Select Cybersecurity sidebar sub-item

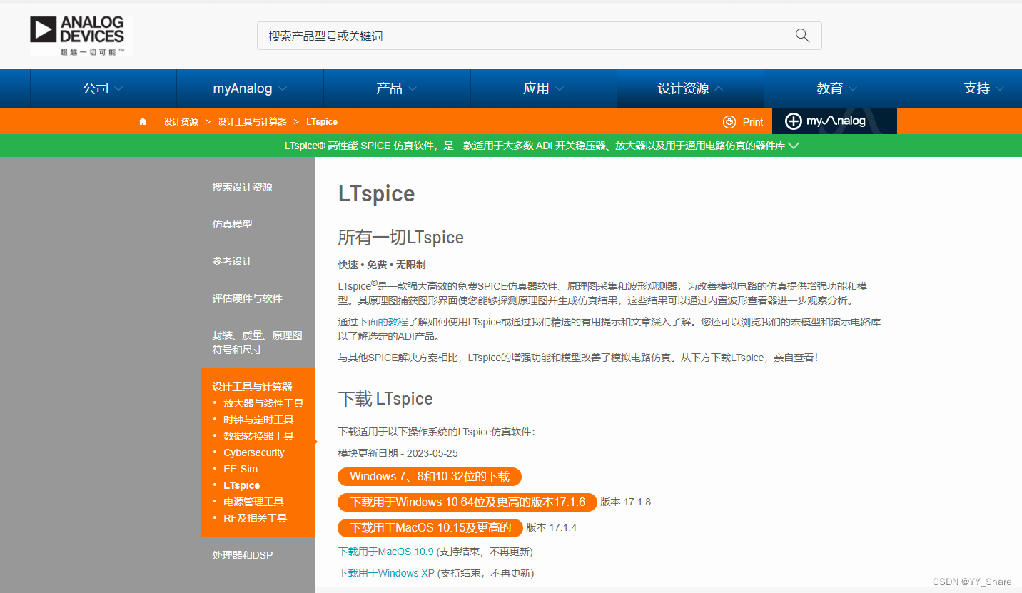(x=253, y=452)
